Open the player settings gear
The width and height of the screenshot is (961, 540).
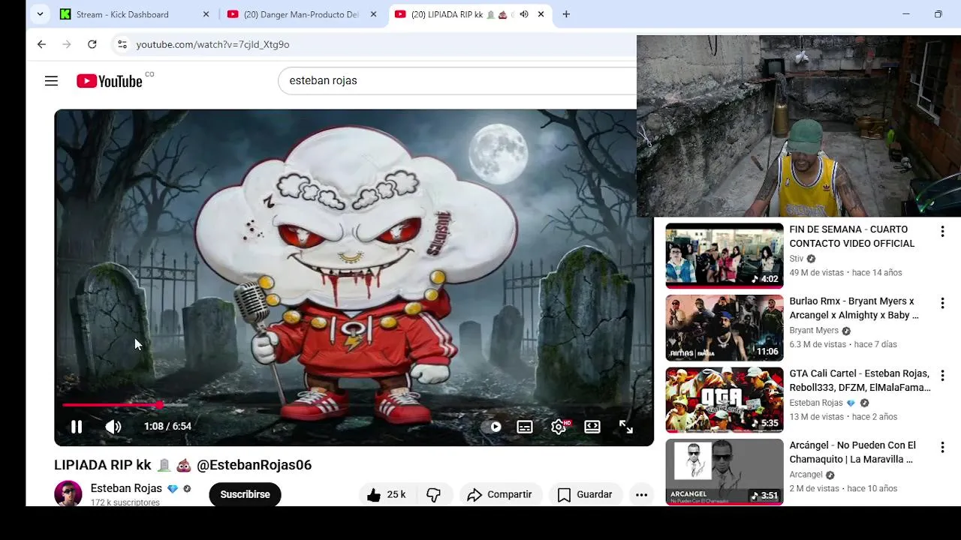(x=559, y=427)
